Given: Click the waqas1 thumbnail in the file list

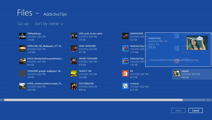Looking at the screenshot, I should point(177,73).
